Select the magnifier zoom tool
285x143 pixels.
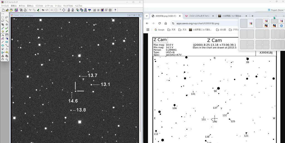click(x=7, y=60)
